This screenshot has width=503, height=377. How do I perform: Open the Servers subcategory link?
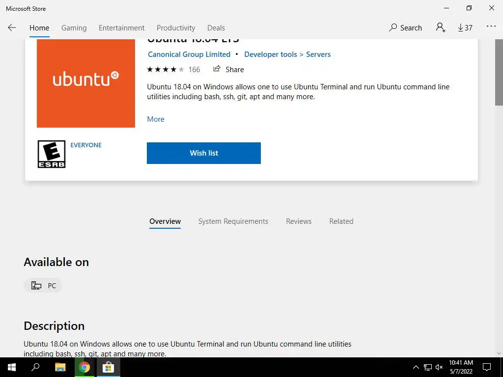[318, 54]
